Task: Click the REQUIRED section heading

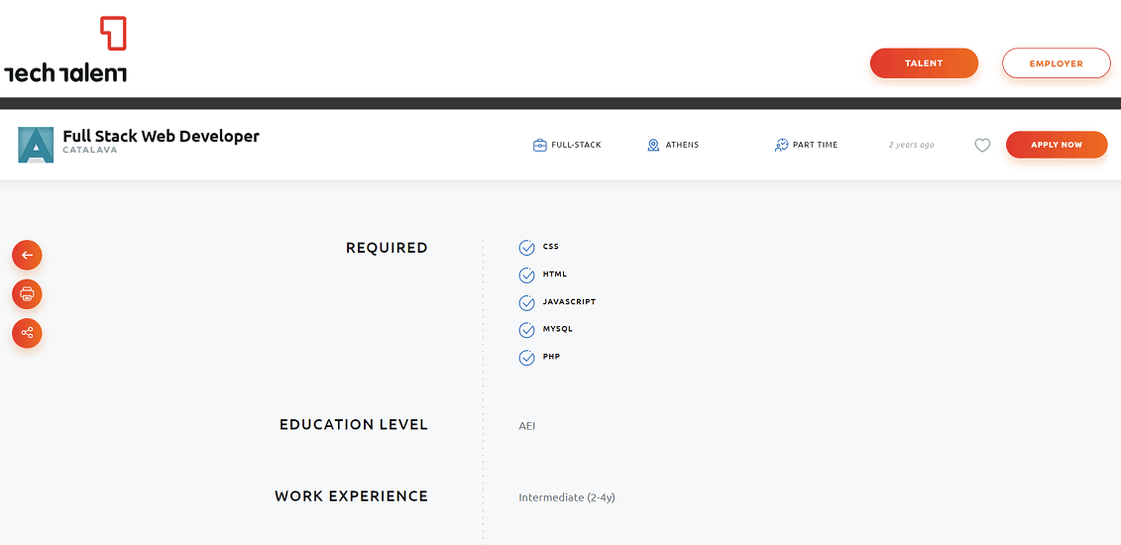Action: click(x=387, y=248)
